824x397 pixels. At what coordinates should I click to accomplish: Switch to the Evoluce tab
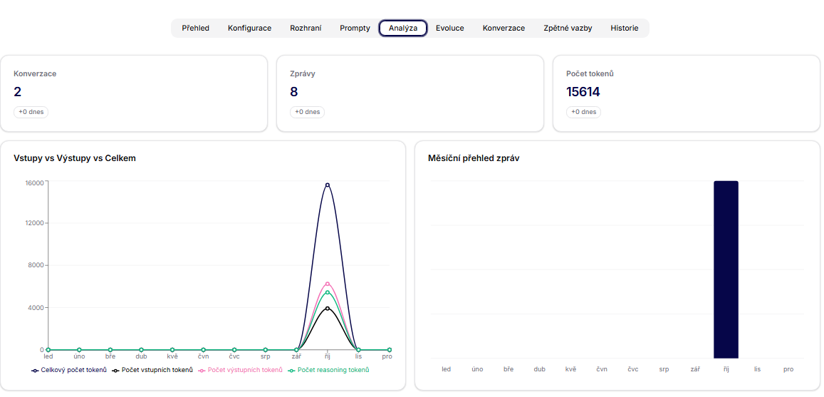(x=449, y=29)
